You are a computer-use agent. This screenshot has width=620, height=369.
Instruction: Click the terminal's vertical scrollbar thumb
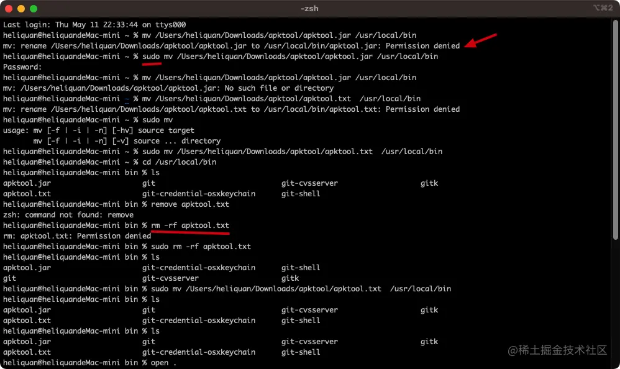pos(615,130)
